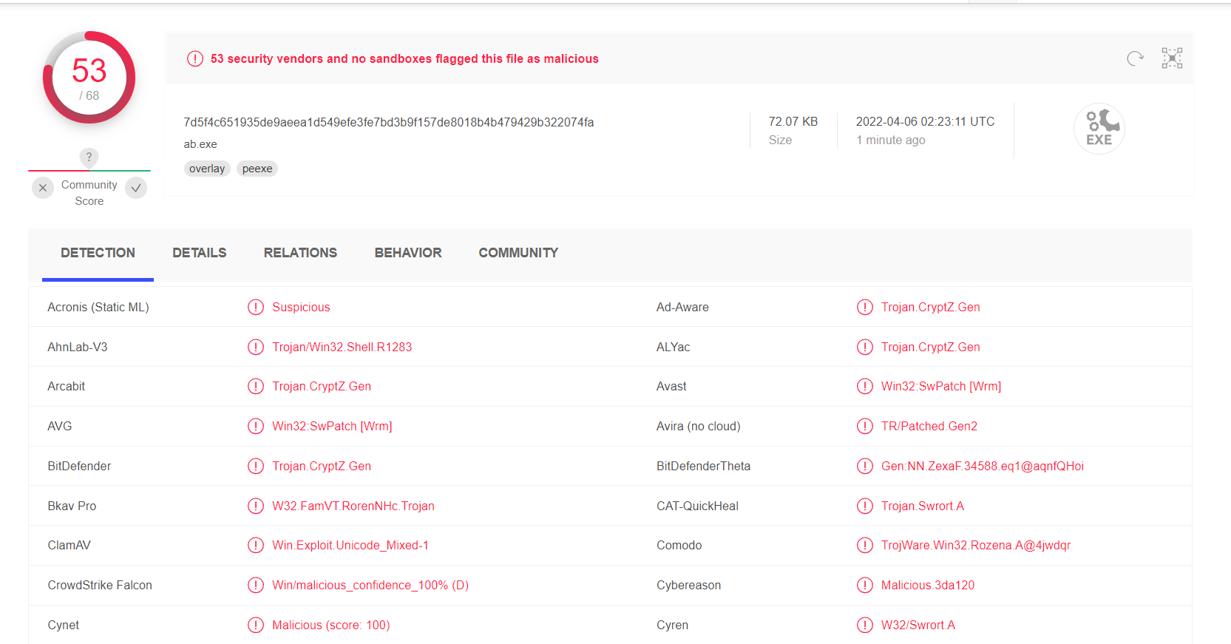Screen dimensions: 1231x644
Task: Click warning icon next to Trojan/Win32.Shell.R1283
Action: pos(256,347)
